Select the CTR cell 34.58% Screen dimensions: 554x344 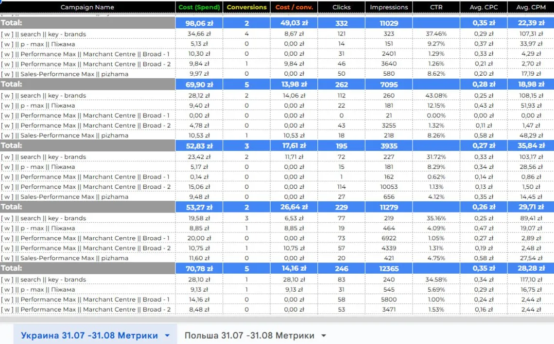point(436,279)
